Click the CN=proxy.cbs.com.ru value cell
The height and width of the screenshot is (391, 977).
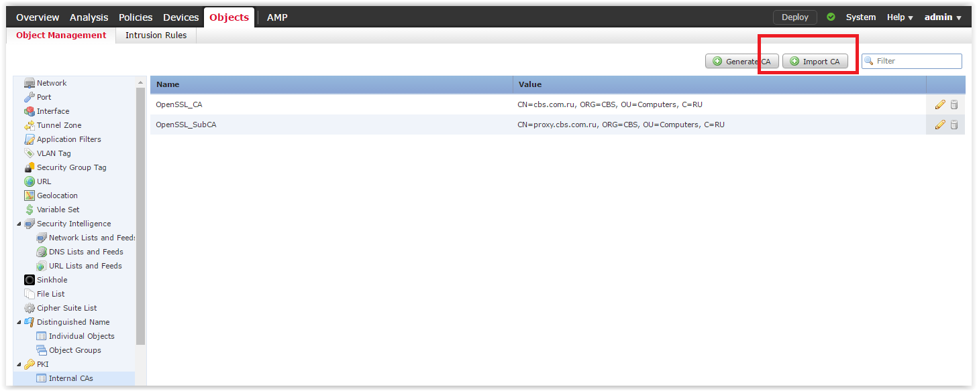(x=719, y=125)
